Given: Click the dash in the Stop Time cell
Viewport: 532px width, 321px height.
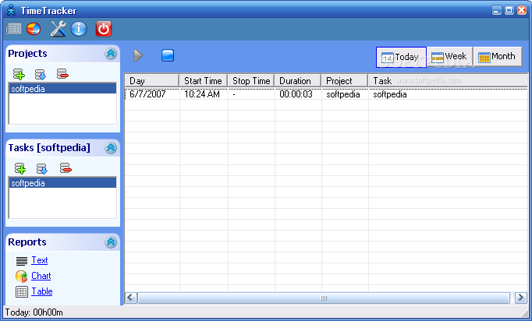Looking at the screenshot, I should pos(234,94).
